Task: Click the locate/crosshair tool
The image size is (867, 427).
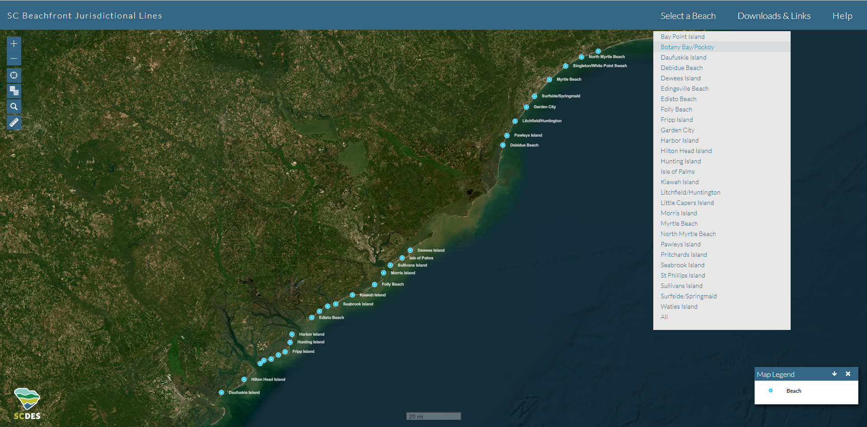Action: (14, 75)
